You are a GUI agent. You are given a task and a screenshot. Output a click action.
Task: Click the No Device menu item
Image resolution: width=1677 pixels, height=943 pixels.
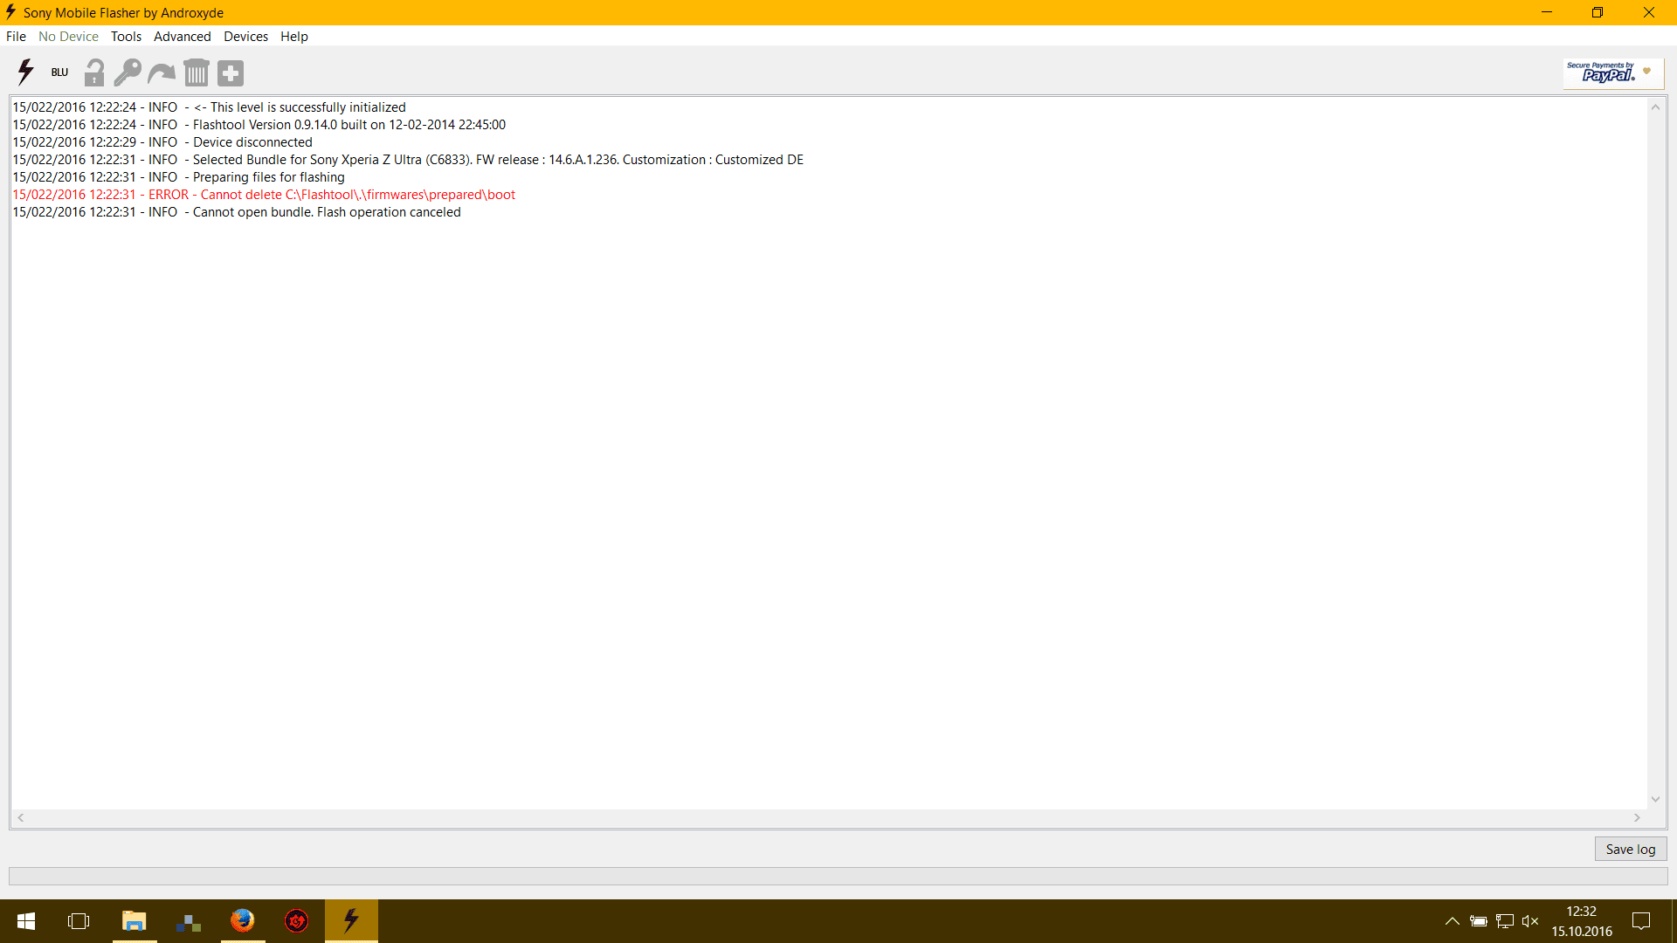pyautogui.click(x=68, y=37)
